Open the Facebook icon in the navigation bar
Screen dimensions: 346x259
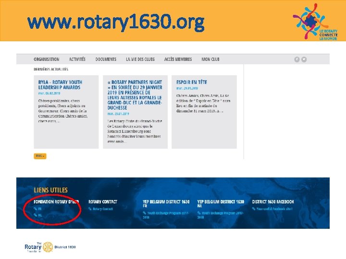point(297,59)
